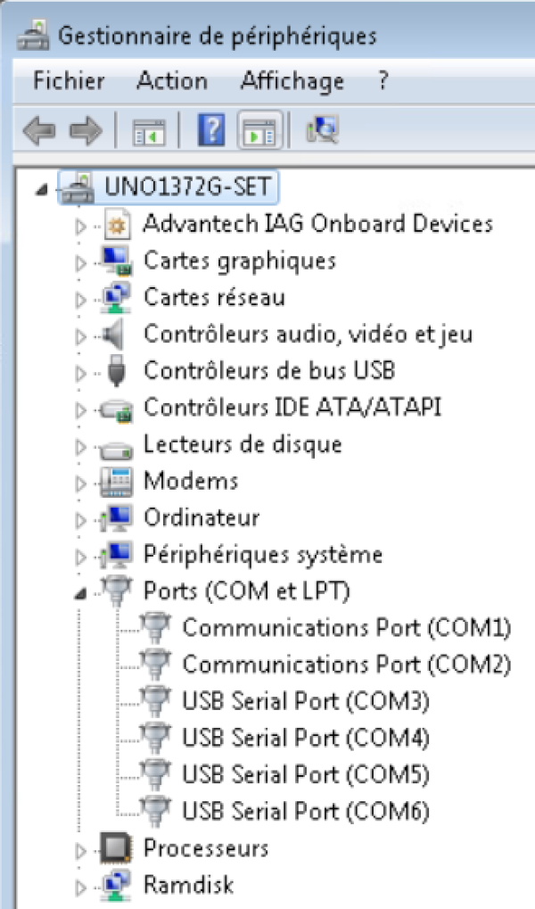Click the Forward arrow toolbar icon
The height and width of the screenshot is (909, 535).
pyautogui.click(x=86, y=131)
